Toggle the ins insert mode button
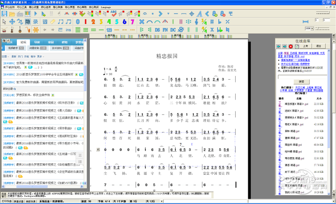Image resolution: width=336 pixels, height=204 pixels. pos(68,30)
